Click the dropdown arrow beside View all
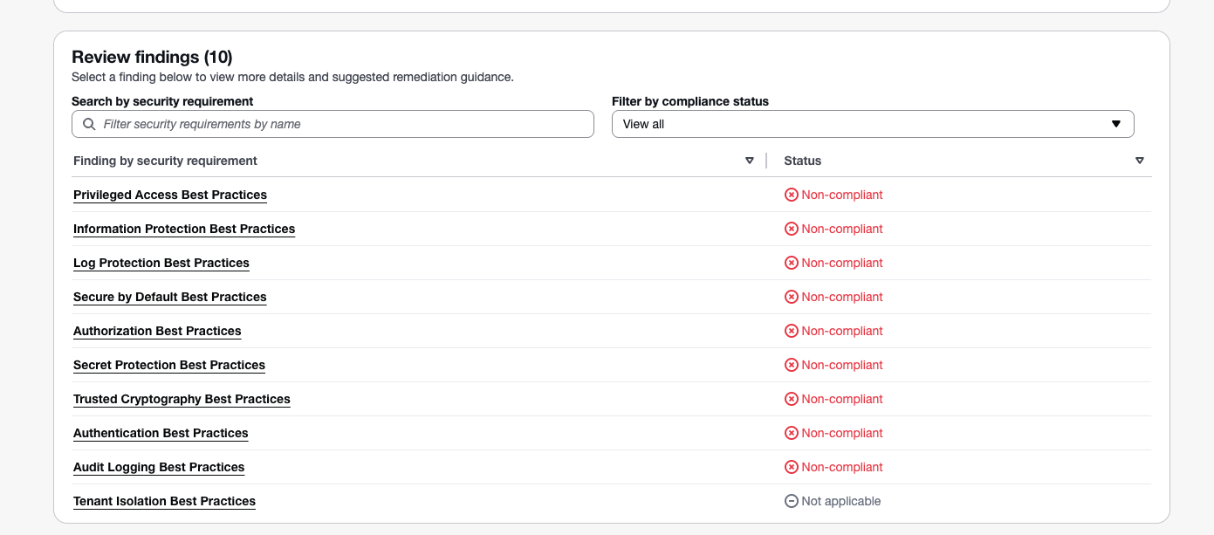 [1115, 124]
